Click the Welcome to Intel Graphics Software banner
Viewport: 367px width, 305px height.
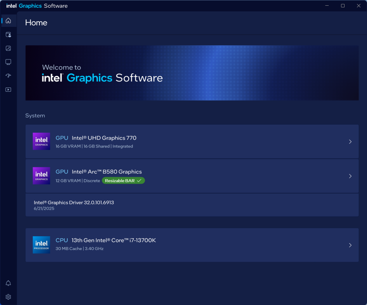click(x=192, y=73)
